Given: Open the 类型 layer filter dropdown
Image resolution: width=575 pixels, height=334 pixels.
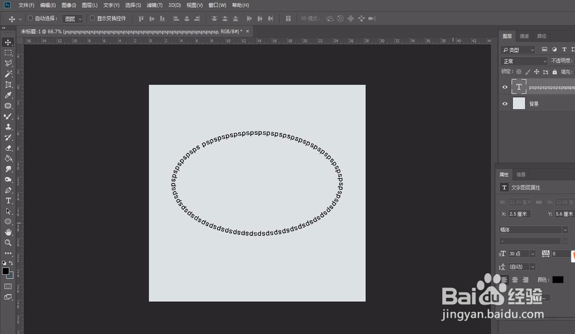Looking at the screenshot, I should coord(518,49).
